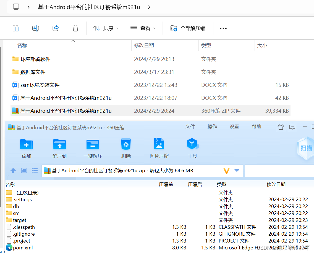
Task: Open the 帮助 menu in 360压缩
Action: click(x=257, y=126)
